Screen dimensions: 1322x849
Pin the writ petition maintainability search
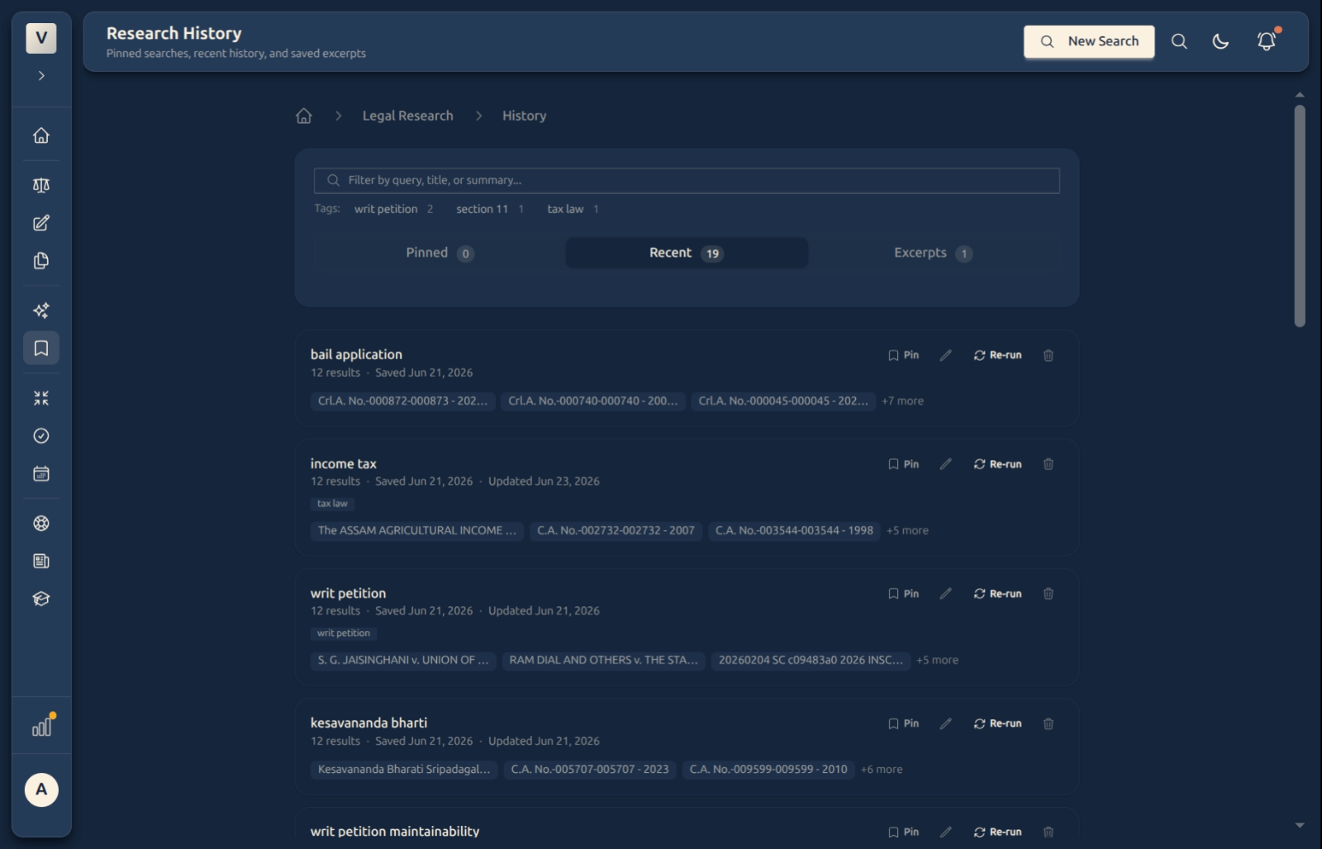point(903,832)
